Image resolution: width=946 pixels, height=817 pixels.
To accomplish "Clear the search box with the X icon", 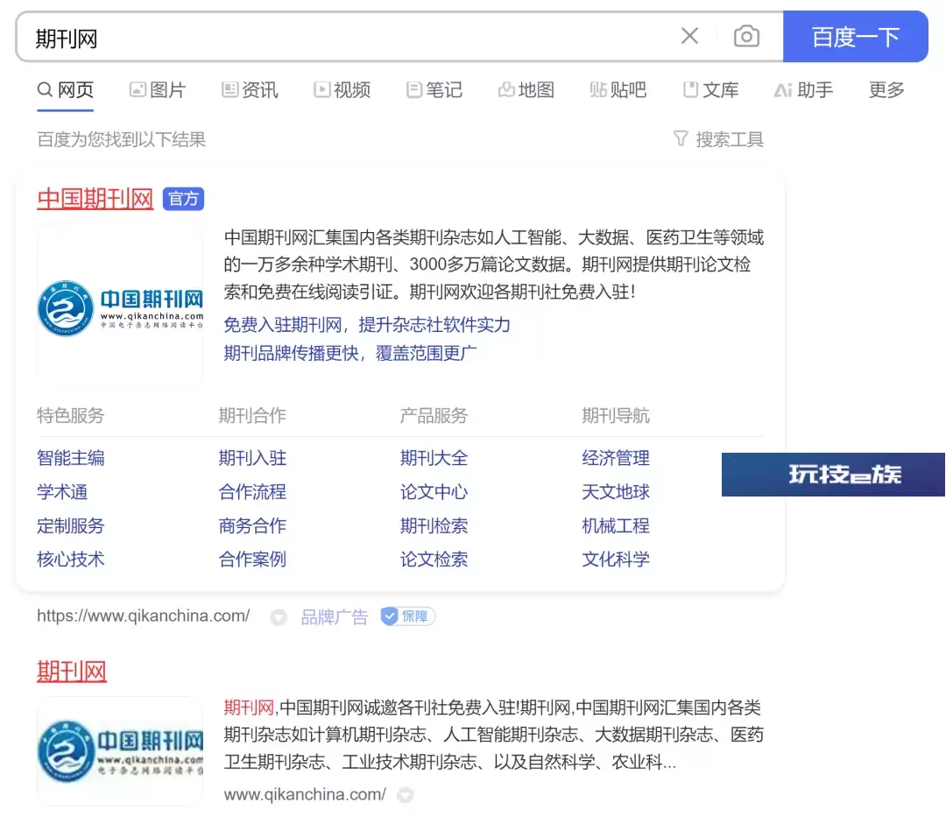I will click(689, 36).
